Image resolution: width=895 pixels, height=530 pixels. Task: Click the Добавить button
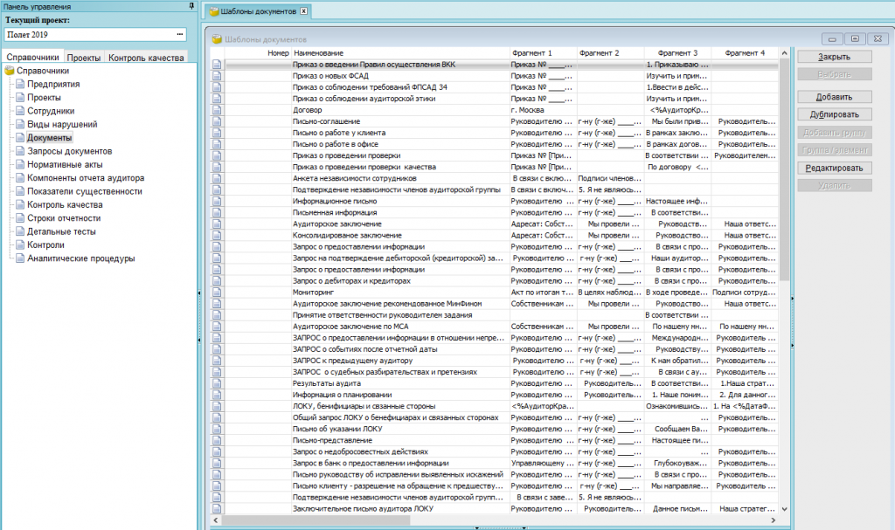point(835,97)
